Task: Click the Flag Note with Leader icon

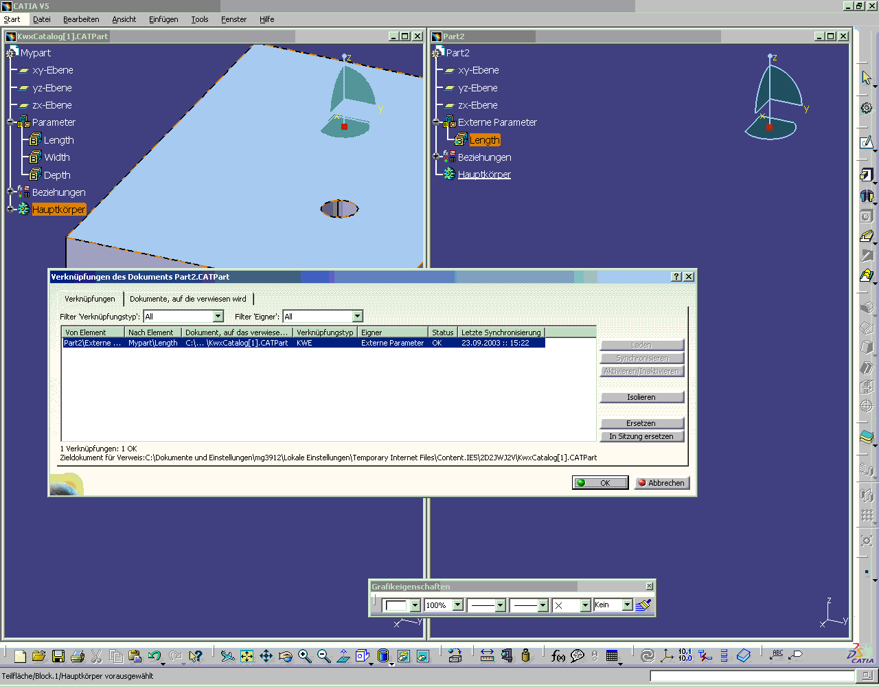Action: coord(796,655)
